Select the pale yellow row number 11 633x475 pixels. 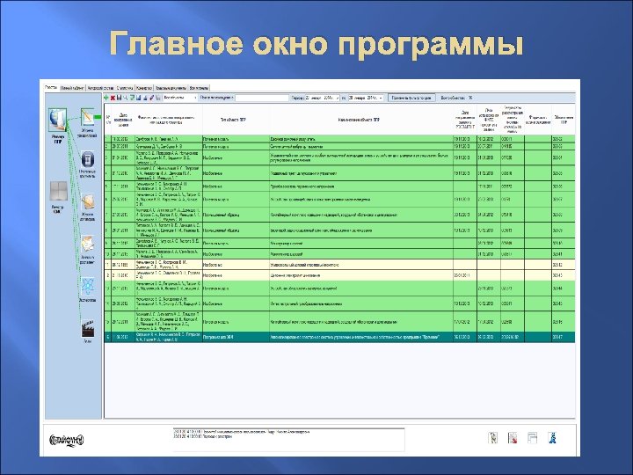point(339,265)
